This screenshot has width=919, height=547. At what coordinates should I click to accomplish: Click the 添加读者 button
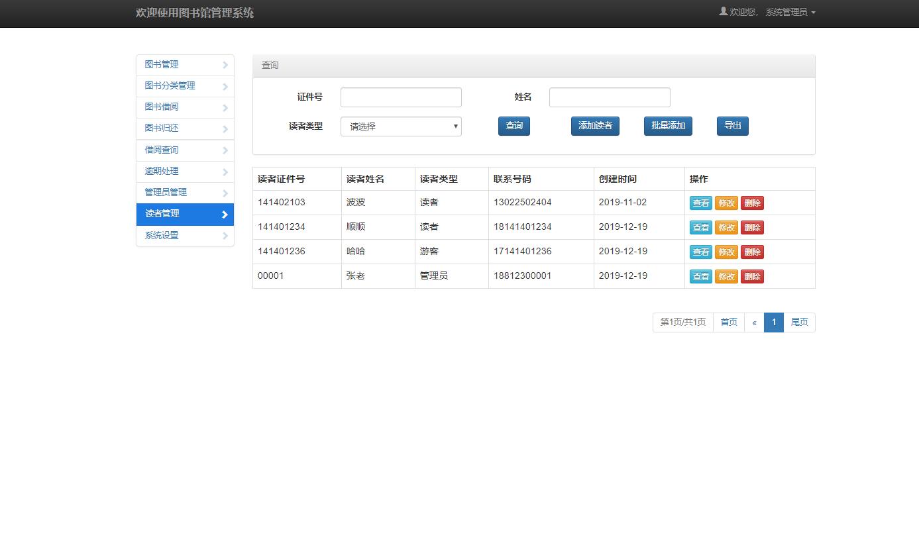(594, 126)
